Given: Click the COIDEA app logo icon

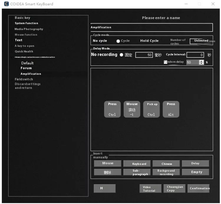Looking at the screenshot, I should pyautogui.click(x=6, y=4).
